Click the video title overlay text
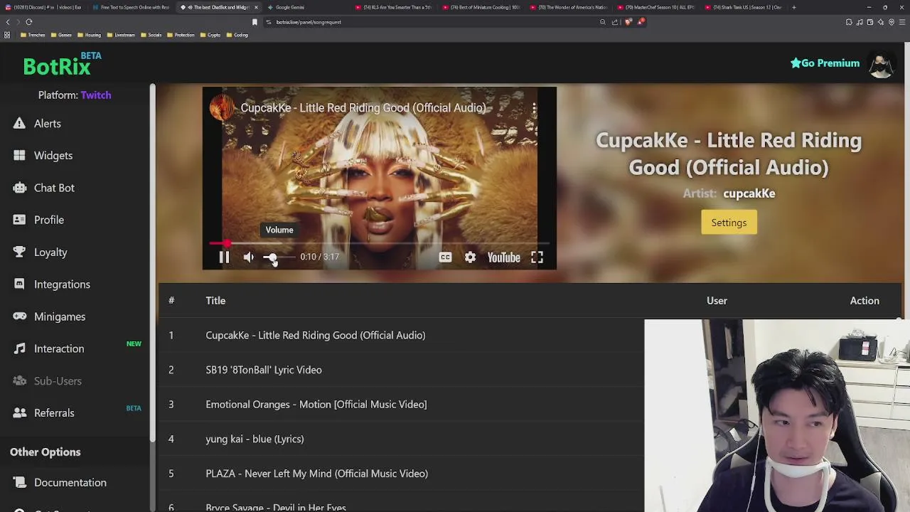This screenshot has height=512, width=910. click(x=363, y=108)
